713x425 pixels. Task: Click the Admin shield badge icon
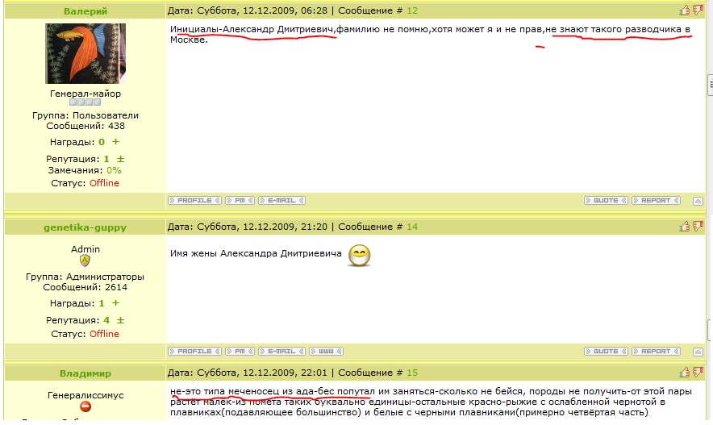click(85, 260)
